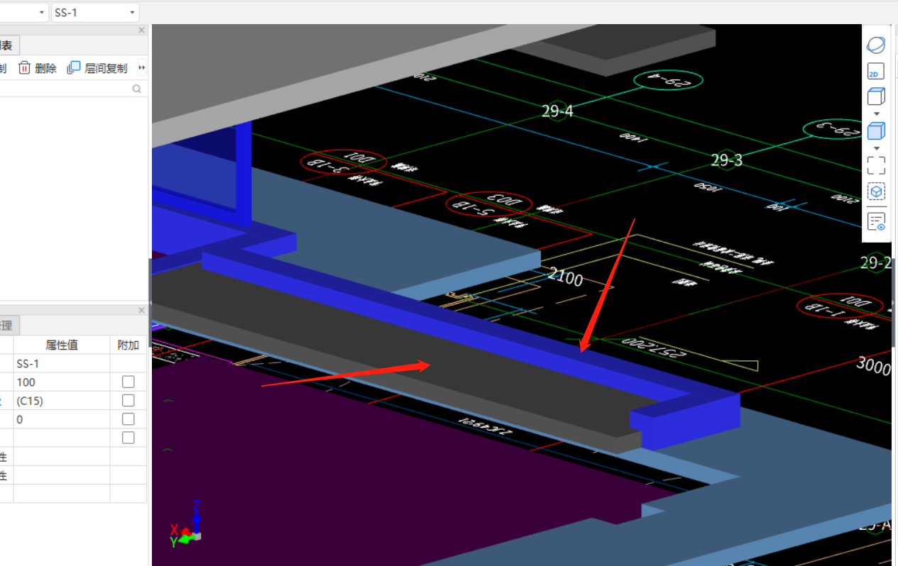Screen dimensions: 898x566
Task: Tick the 附加 checkbox in the (C15) row
Action: pos(128,400)
